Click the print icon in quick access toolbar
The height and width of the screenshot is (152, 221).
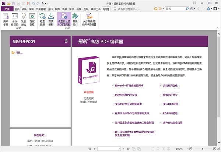click(x=19, y=4)
